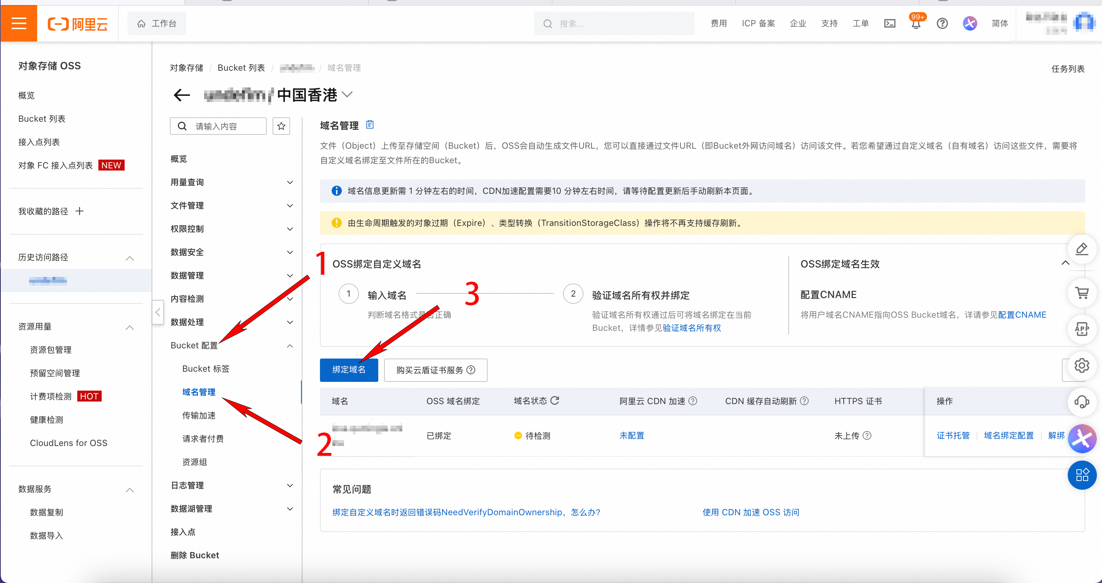
Task: Open the floating API icon
Action: [1082, 329]
